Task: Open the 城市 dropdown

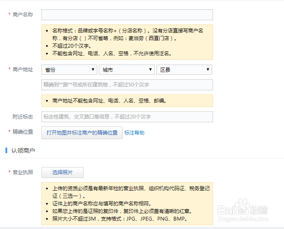Action: pos(127,70)
